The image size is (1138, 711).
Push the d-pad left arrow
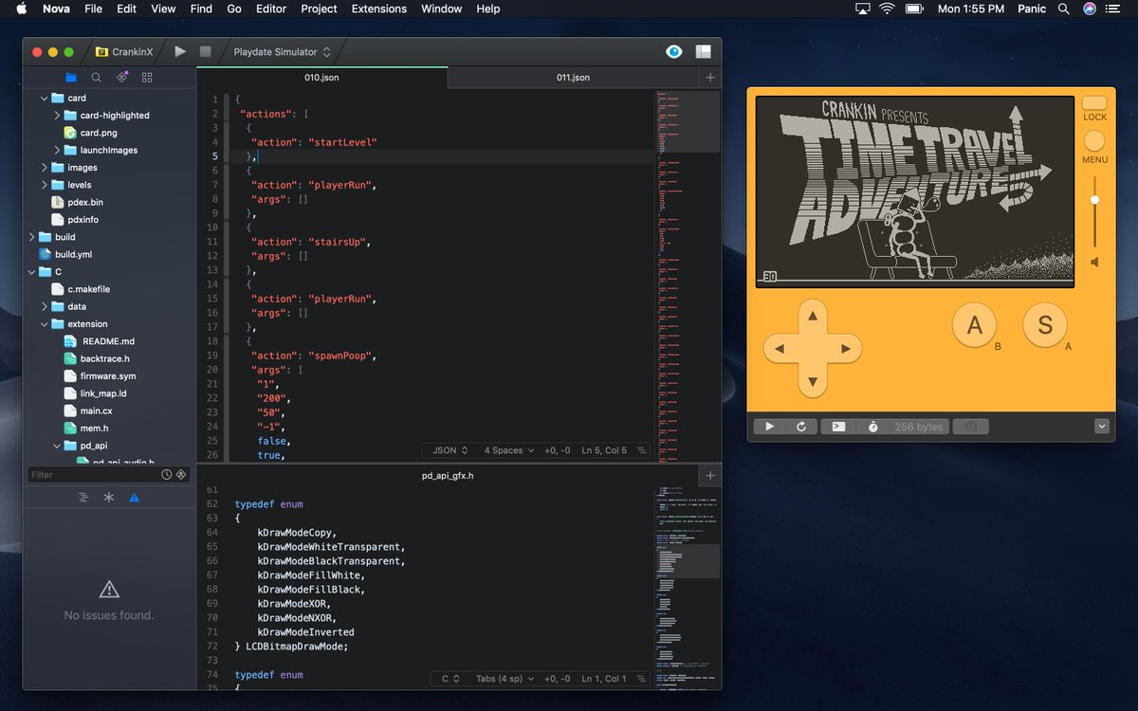point(780,349)
